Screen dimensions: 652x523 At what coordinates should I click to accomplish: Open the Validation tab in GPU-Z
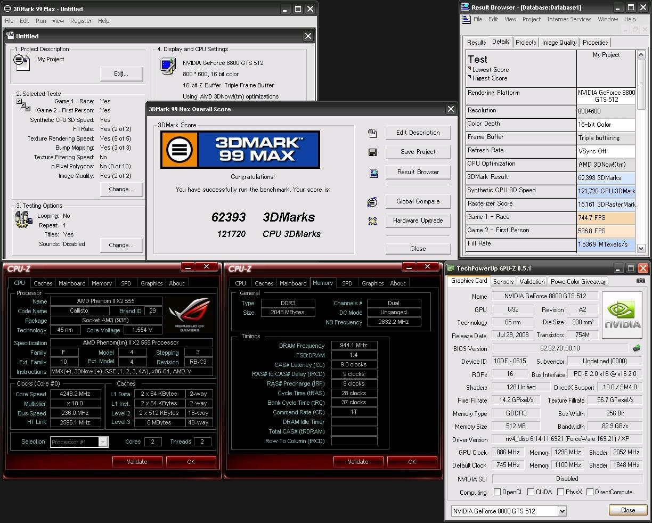pyautogui.click(x=532, y=282)
